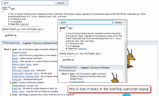Click highlighted goat headword in main page
The width and height of the screenshot is (159, 96).
coord(5,8)
